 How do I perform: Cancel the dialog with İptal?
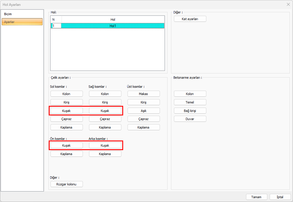(280, 197)
